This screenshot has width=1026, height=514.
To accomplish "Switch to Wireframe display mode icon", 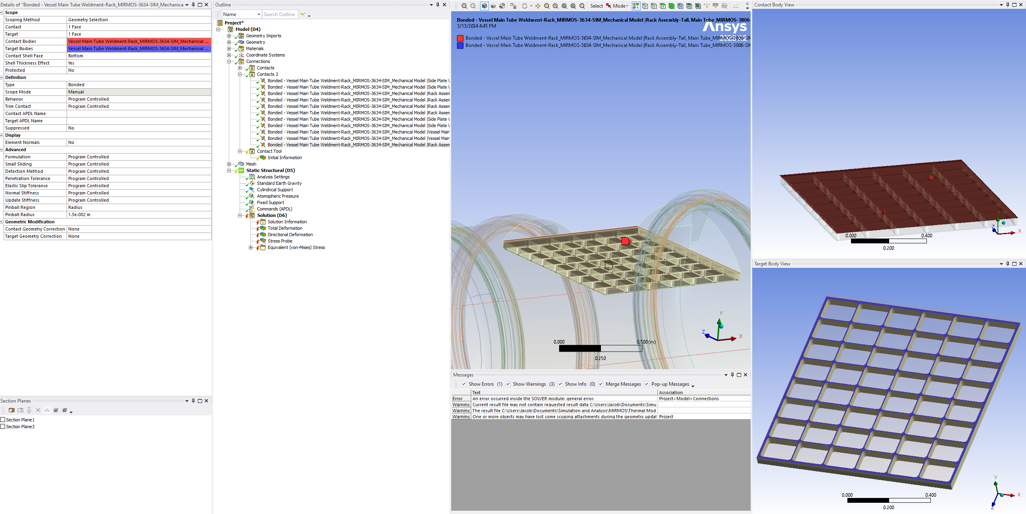I will click(x=502, y=6).
